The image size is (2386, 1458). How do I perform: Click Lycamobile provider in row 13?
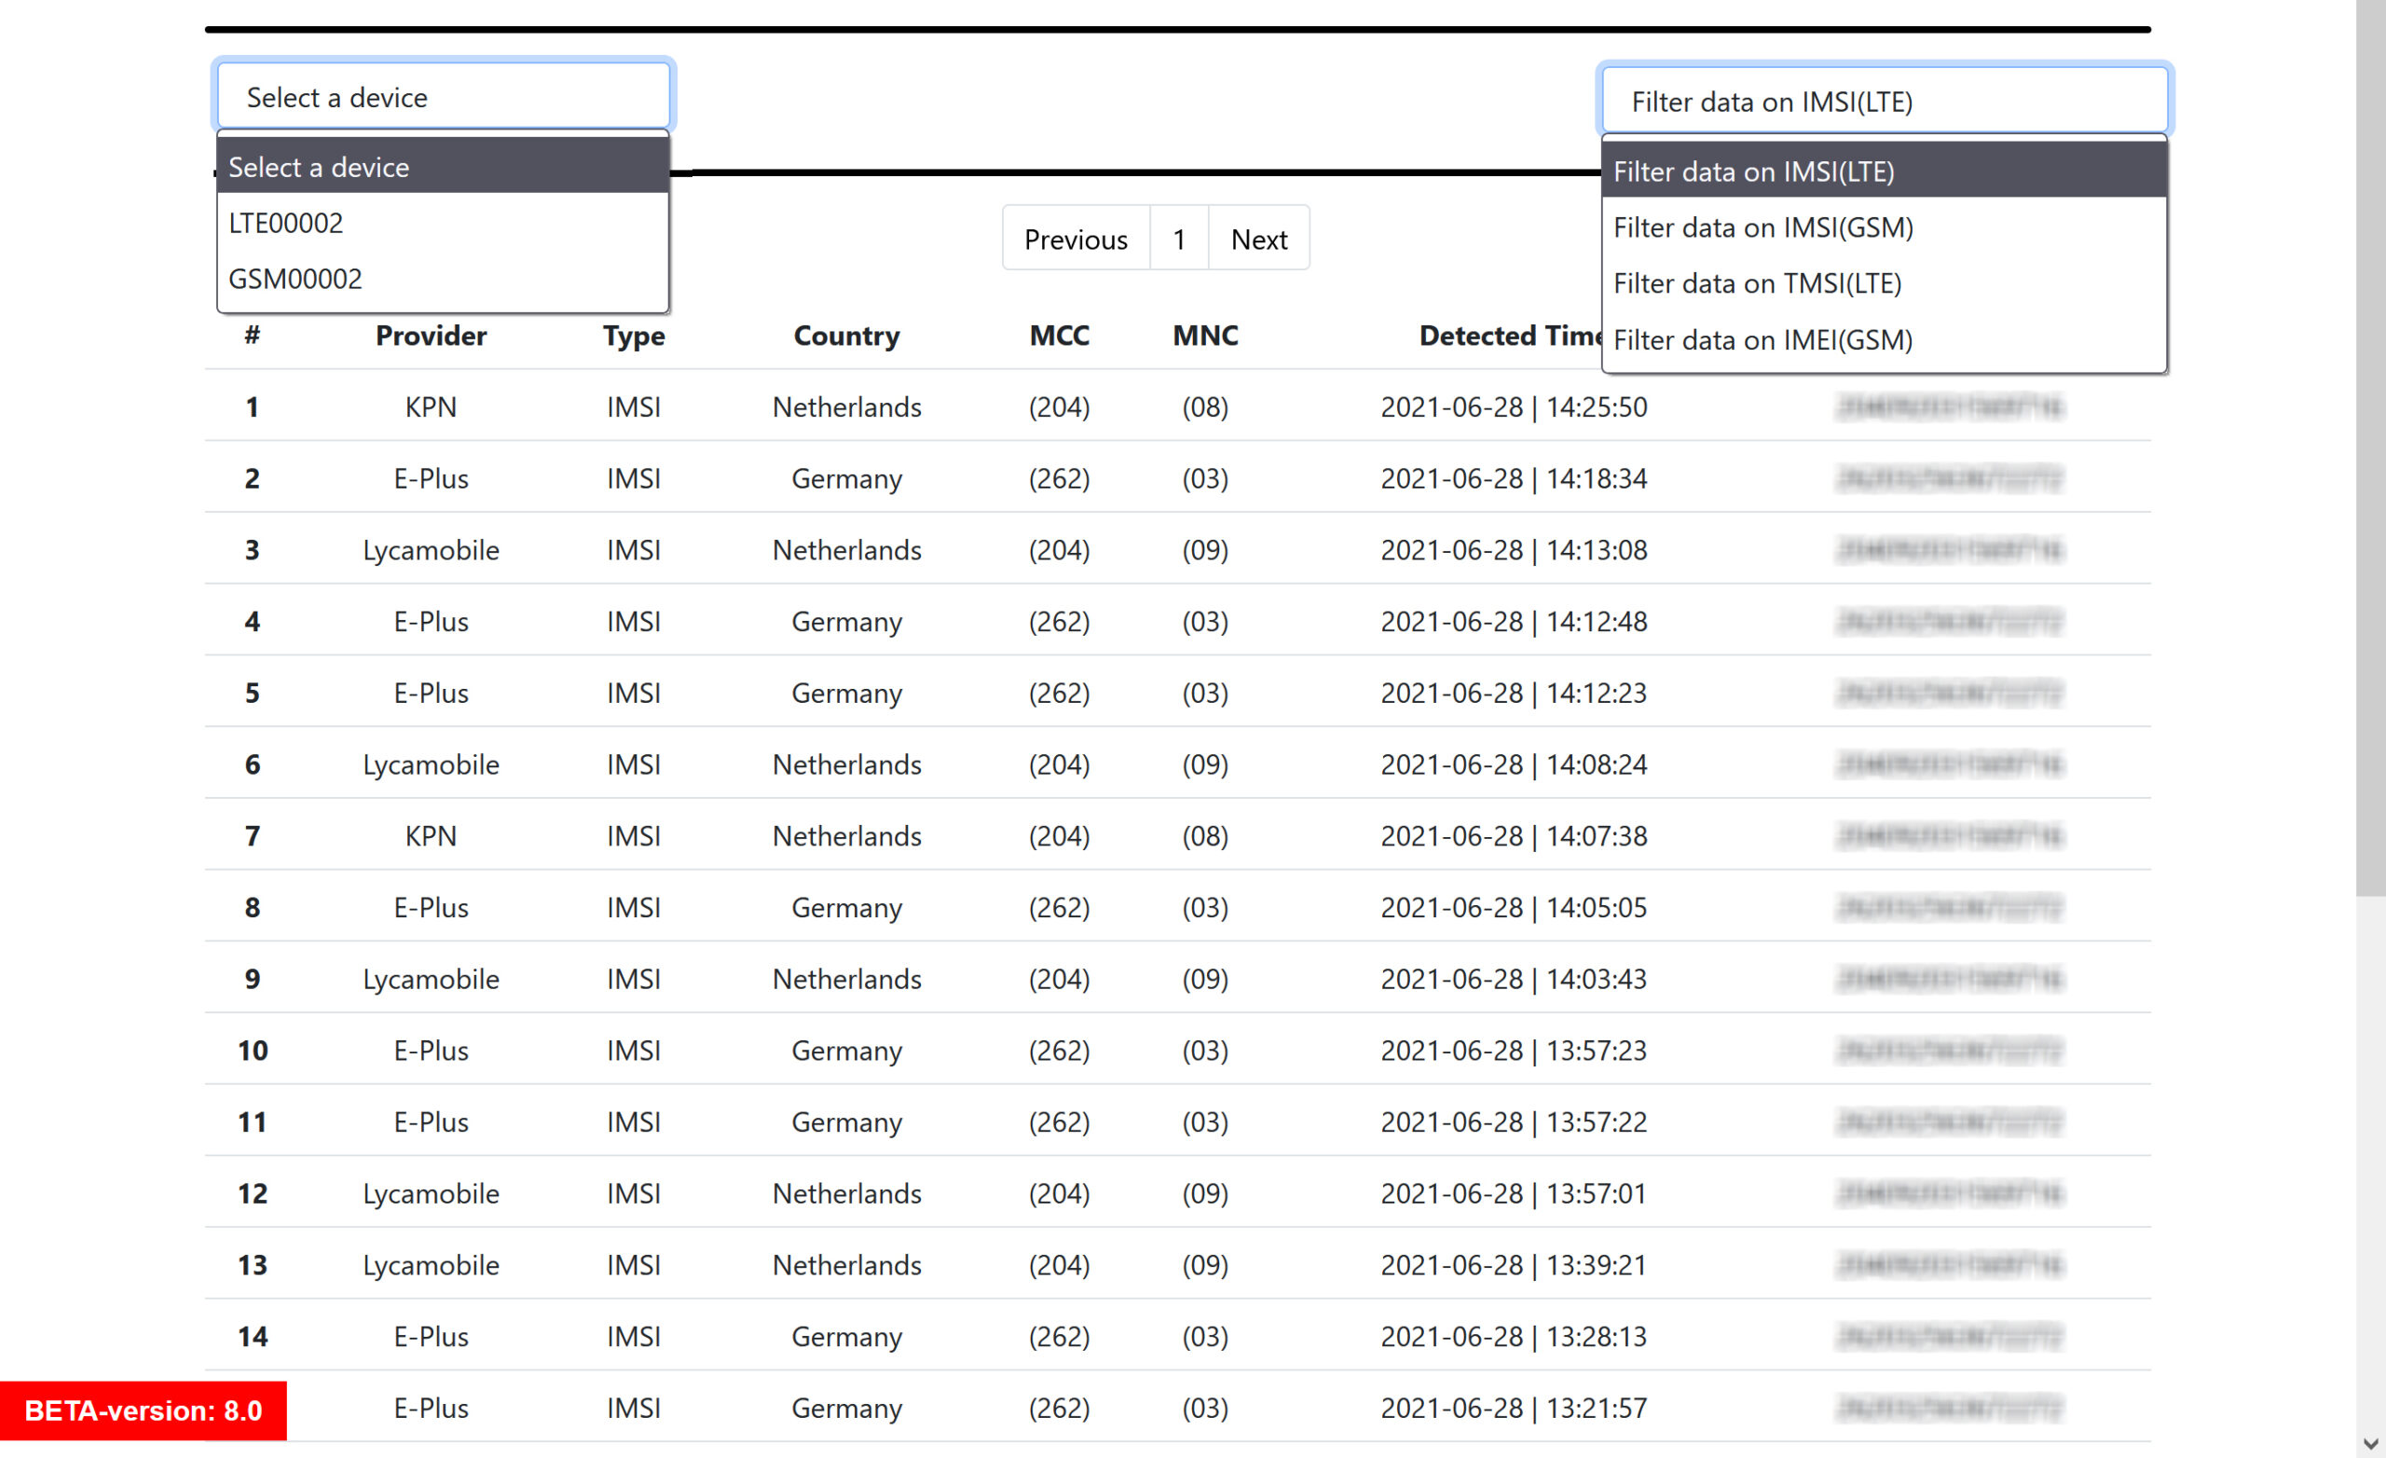(x=431, y=1265)
